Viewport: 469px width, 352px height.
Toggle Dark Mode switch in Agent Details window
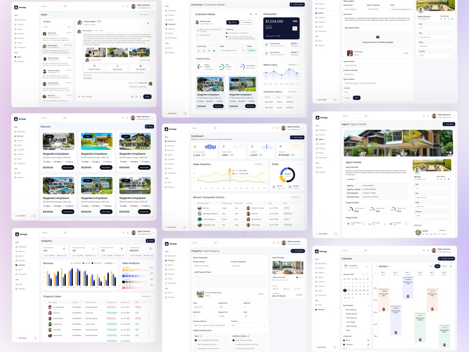coord(335,234)
